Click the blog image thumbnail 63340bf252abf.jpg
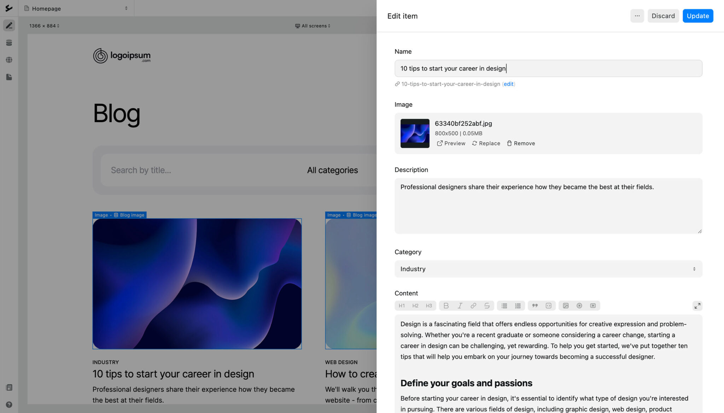 click(x=415, y=133)
